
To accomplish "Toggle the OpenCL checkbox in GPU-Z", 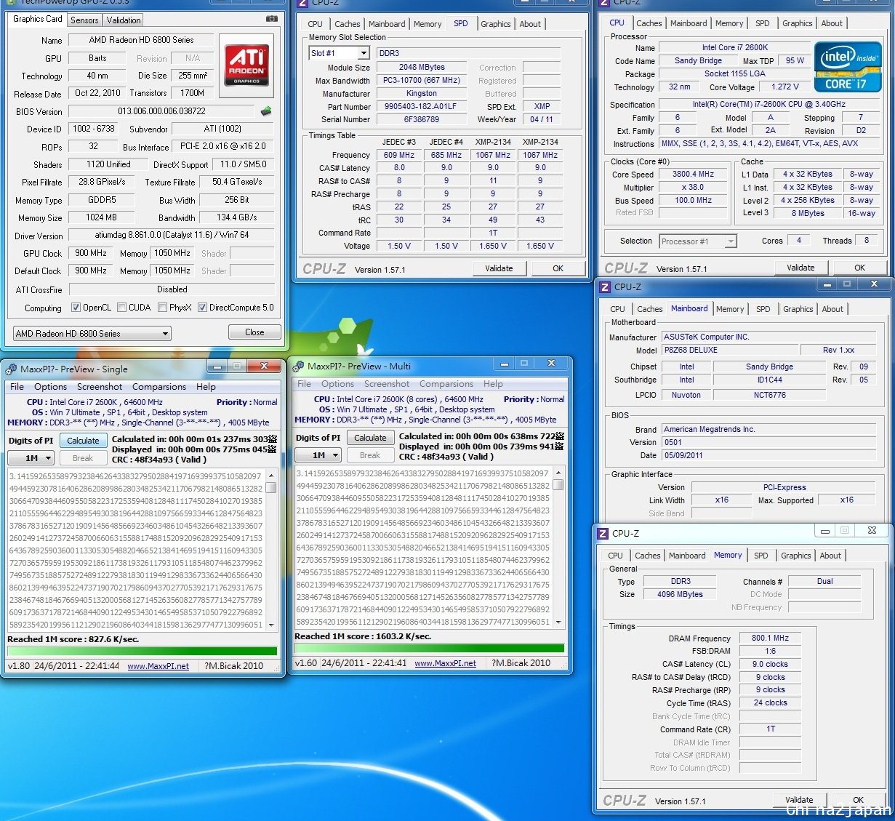I will (x=76, y=308).
